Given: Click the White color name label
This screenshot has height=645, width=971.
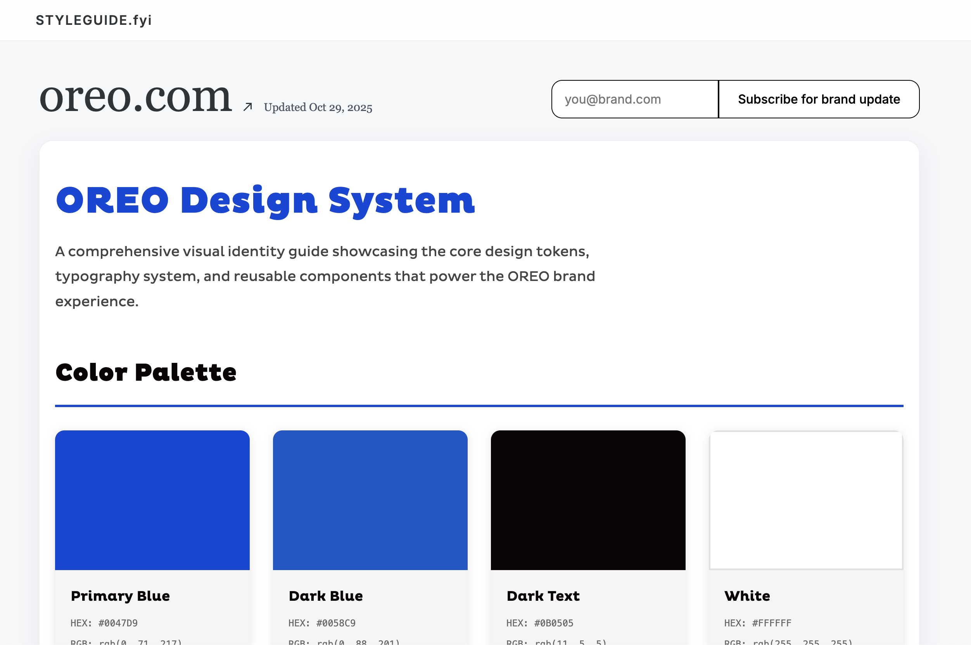Looking at the screenshot, I should click(x=747, y=596).
